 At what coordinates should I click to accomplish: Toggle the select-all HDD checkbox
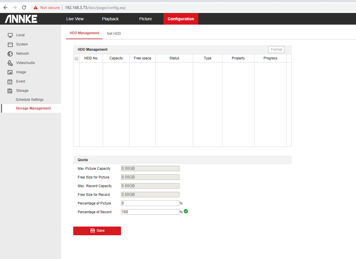[76, 59]
